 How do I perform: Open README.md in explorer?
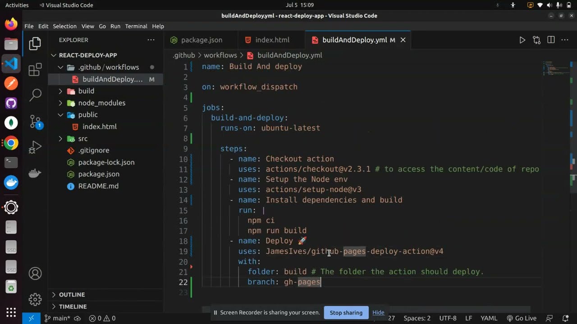tap(98, 186)
